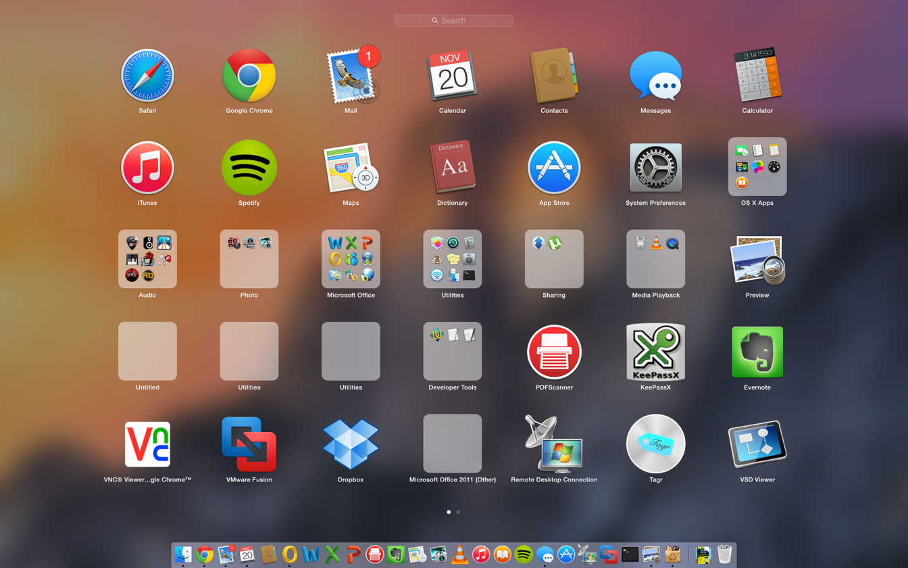
Task: Open Contacts from the Dock
Action: tap(268, 554)
